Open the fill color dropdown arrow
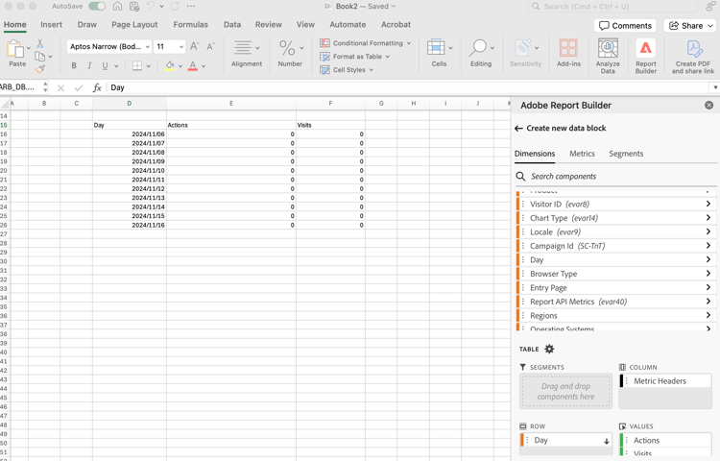The width and height of the screenshot is (720, 461). [180, 66]
